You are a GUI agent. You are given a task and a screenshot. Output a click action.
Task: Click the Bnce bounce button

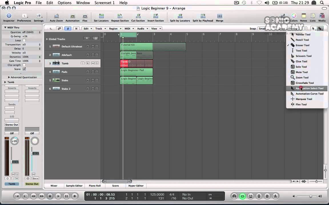(35, 179)
